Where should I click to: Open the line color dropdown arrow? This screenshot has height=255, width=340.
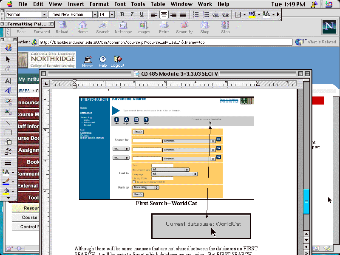[13, 182]
